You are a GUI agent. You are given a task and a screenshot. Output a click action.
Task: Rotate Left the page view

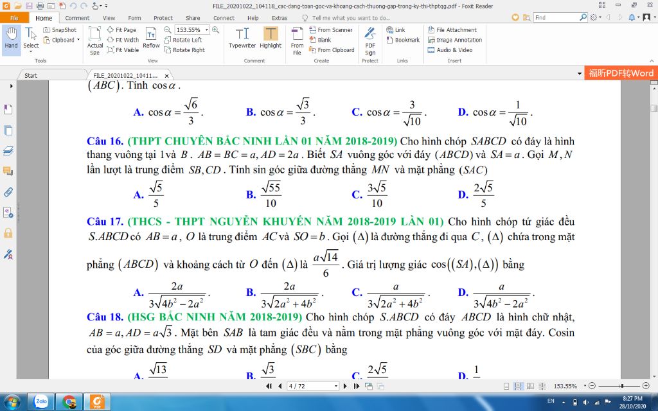click(x=183, y=40)
